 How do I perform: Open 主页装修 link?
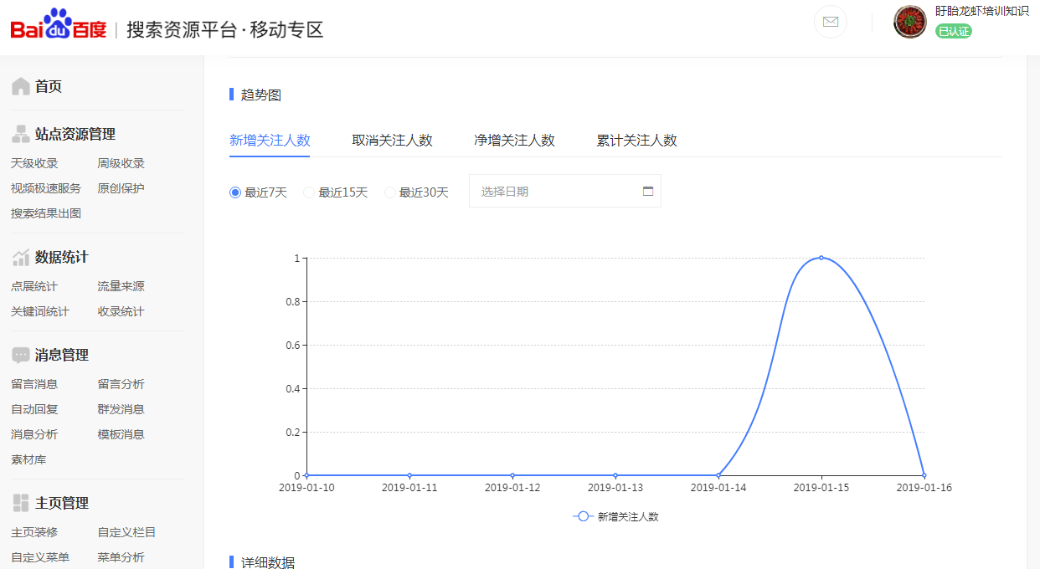(34, 532)
